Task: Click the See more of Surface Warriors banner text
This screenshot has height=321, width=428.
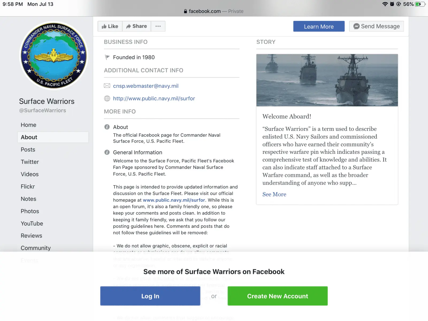Action: point(214,272)
